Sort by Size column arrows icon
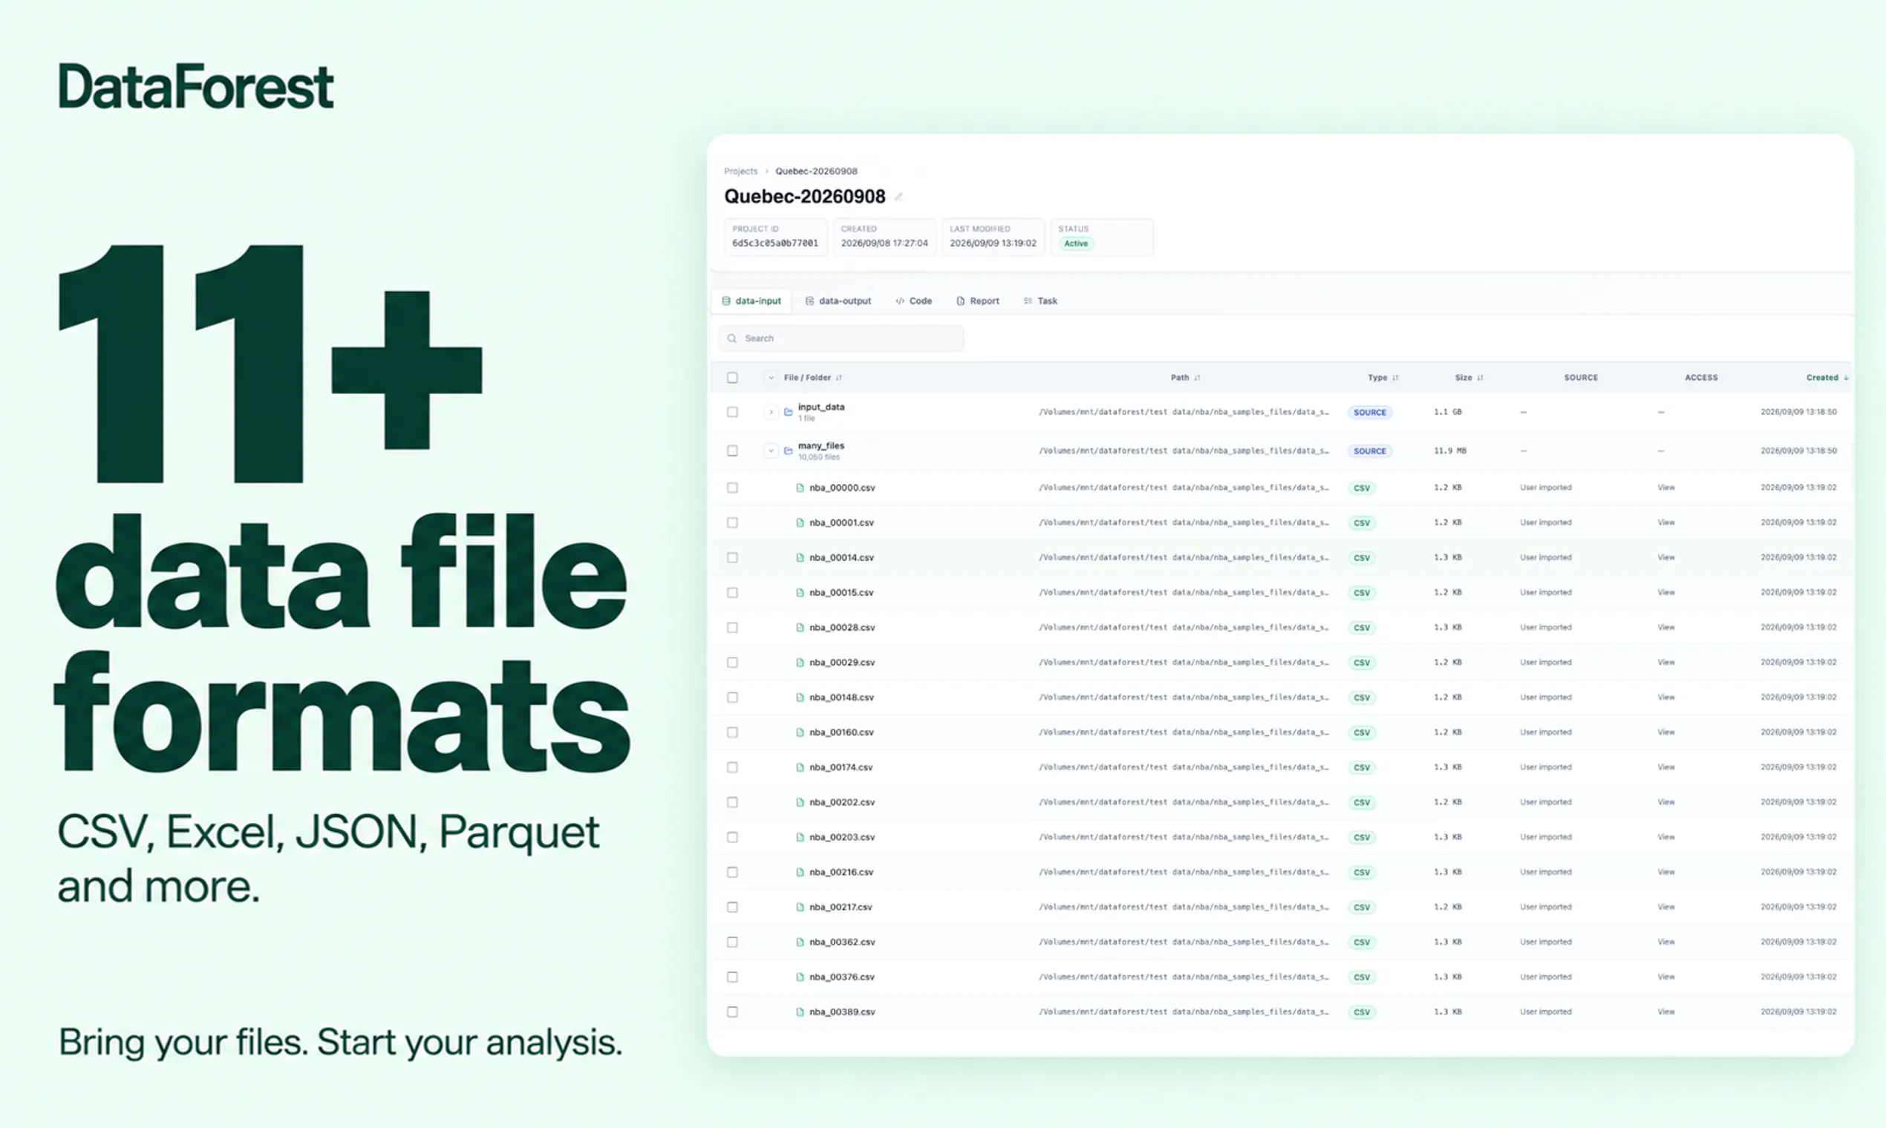Screen dimensions: 1886x1128 [x=1480, y=378]
